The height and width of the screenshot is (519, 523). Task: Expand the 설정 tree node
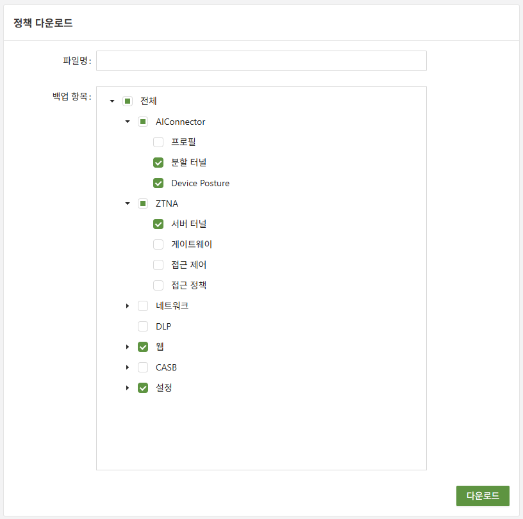pos(128,388)
